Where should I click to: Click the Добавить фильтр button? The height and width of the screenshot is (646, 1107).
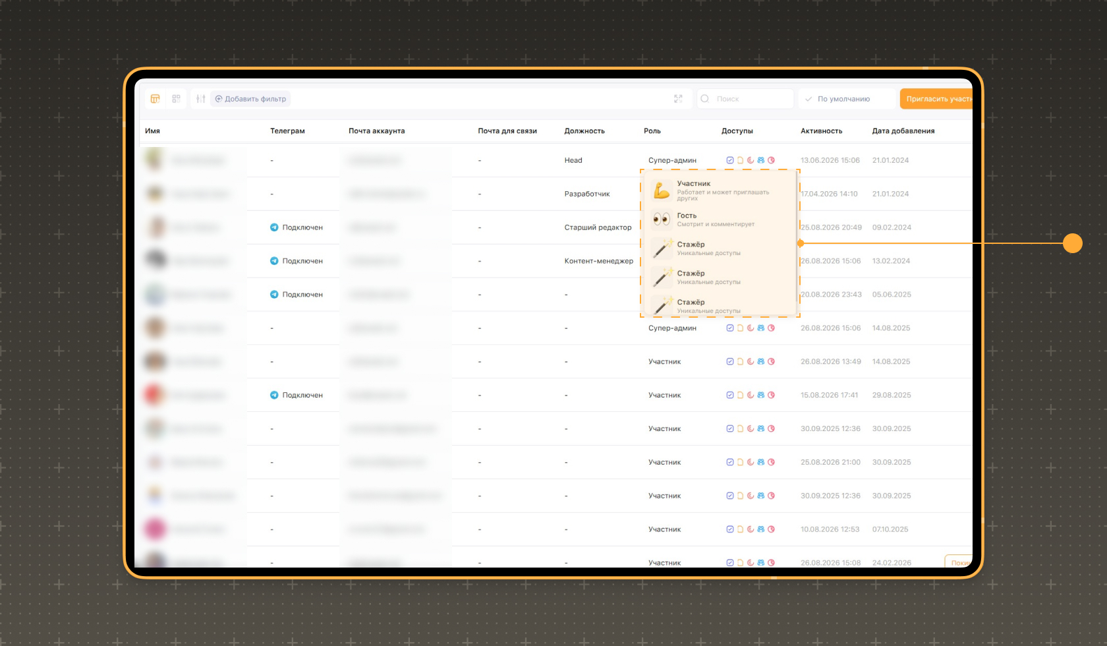point(250,99)
